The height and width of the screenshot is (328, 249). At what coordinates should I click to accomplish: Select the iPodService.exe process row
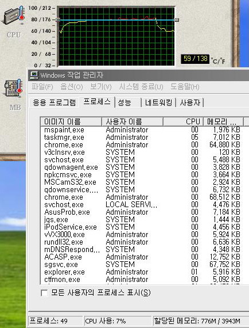(142, 227)
